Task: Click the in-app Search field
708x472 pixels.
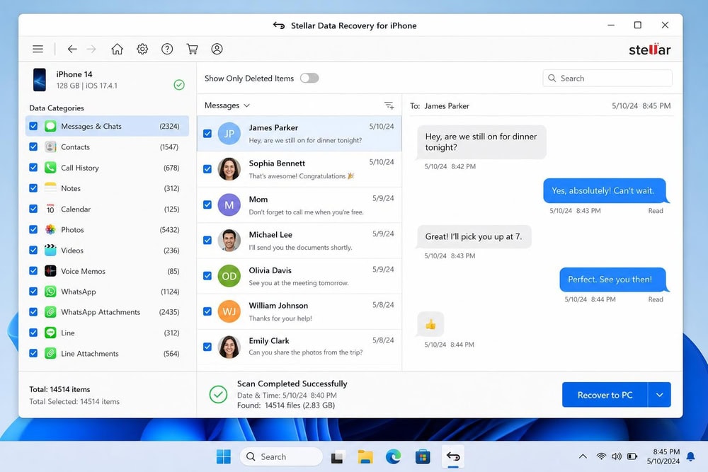Action: click(607, 78)
